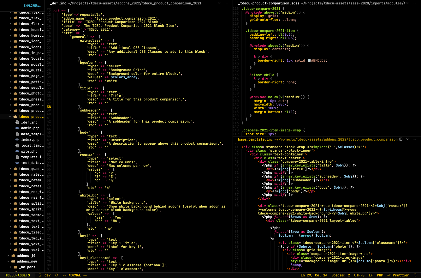Screen dimensions: 421x278
Task: Click '$colors_array' variable in _def.inc
Action: click(x=124, y=77)
